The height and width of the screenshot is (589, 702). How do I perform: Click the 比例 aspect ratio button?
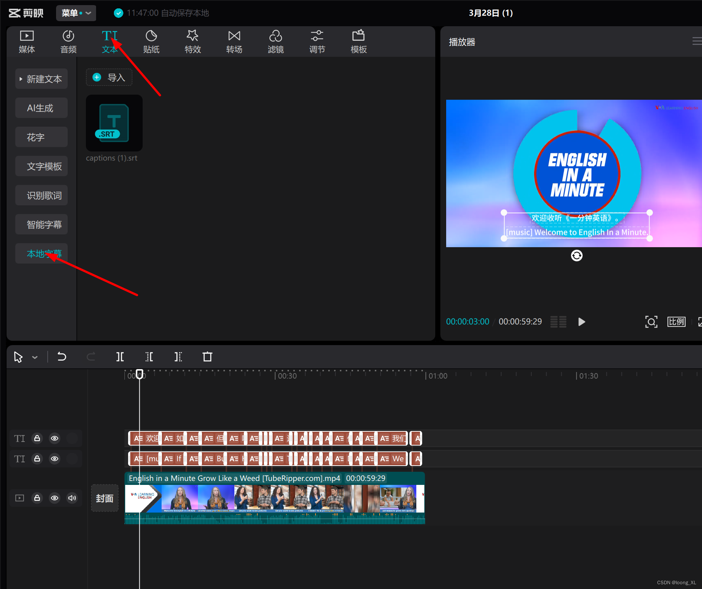point(676,322)
